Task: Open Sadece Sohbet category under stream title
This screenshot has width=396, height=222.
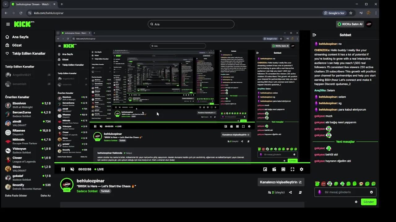Action: 87,191
